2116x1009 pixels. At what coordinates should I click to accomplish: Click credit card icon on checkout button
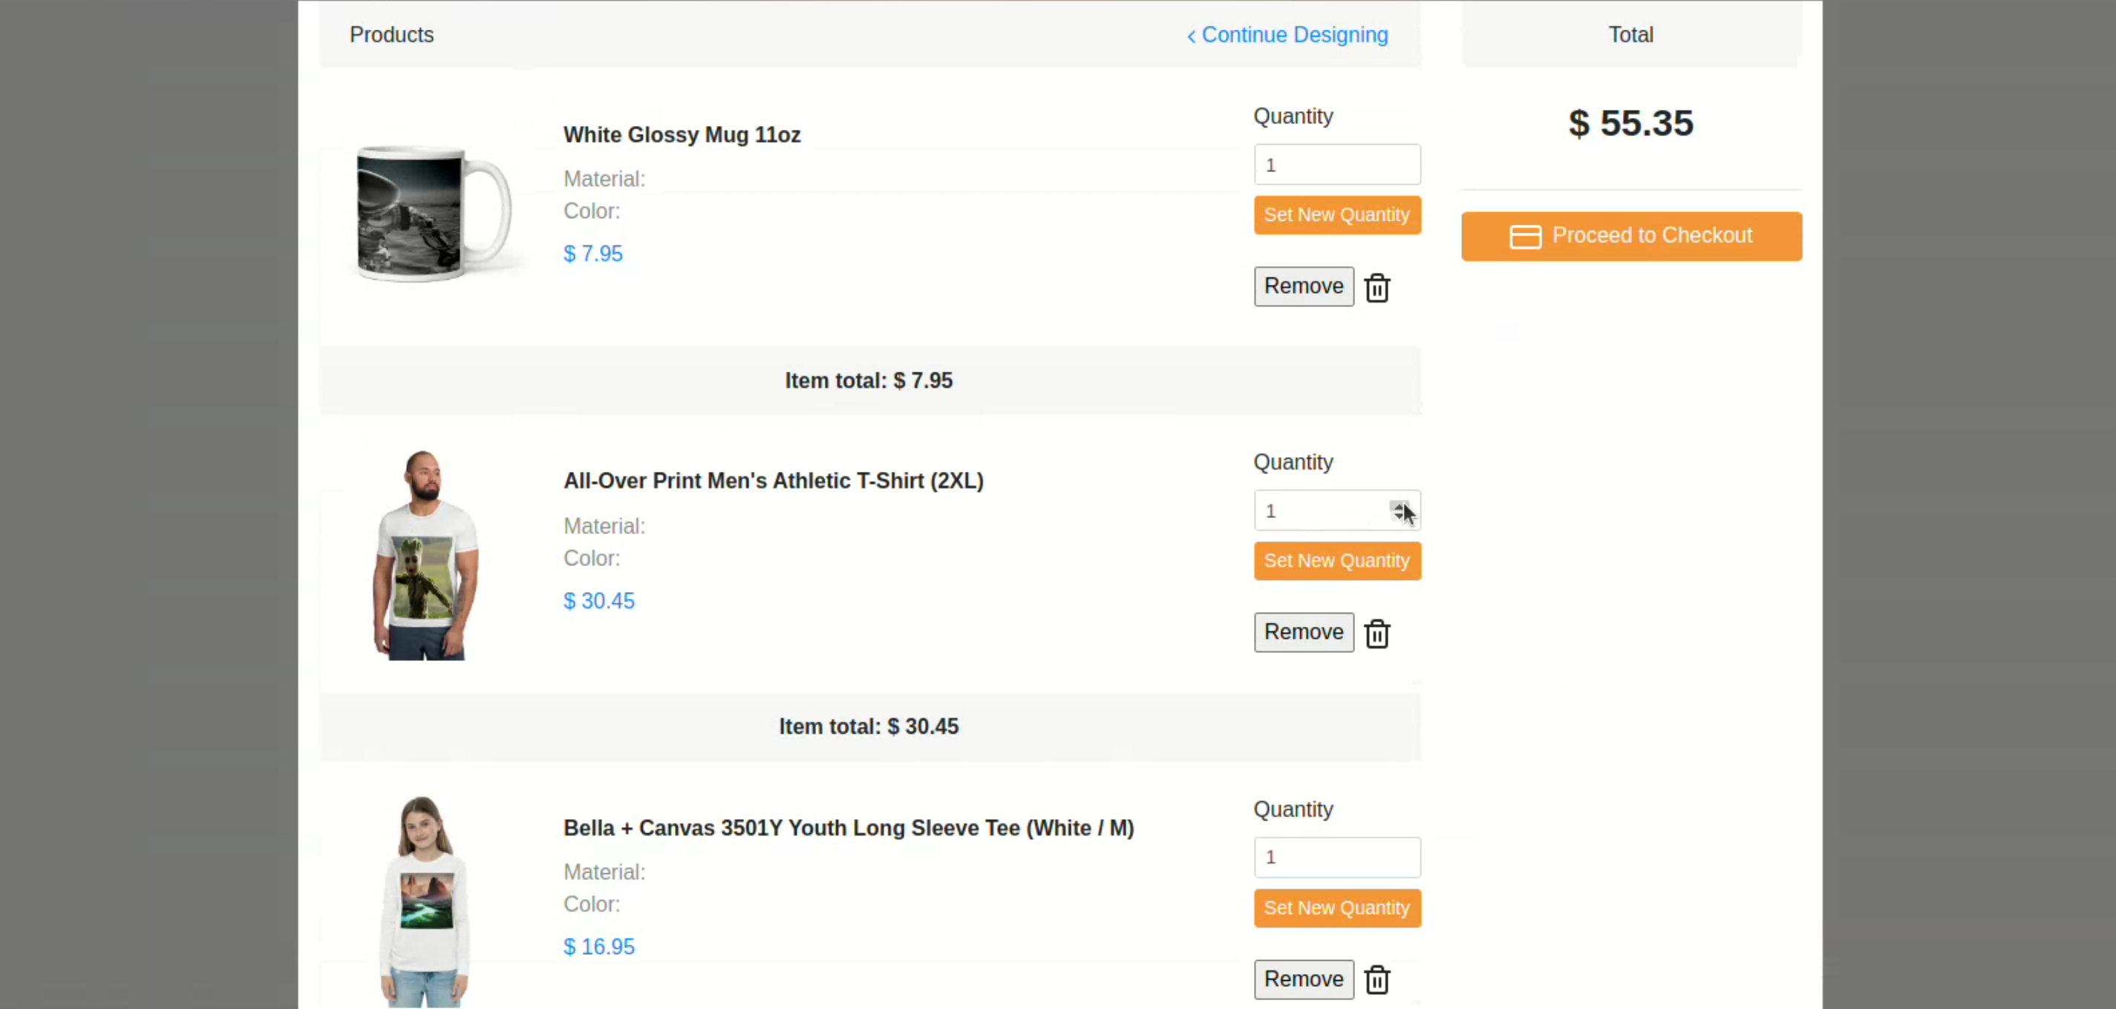point(1524,237)
